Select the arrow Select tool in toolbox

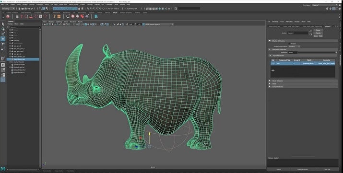3,24
